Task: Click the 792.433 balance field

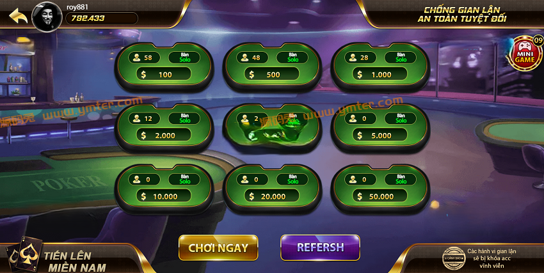Action: (102, 19)
